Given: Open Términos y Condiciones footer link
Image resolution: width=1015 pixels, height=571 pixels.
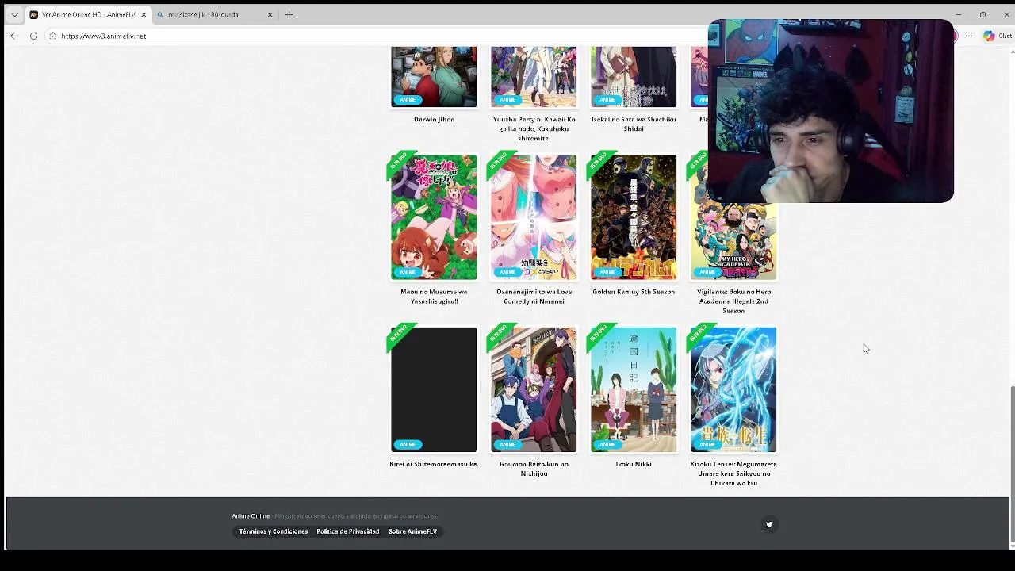Looking at the screenshot, I should [x=274, y=531].
